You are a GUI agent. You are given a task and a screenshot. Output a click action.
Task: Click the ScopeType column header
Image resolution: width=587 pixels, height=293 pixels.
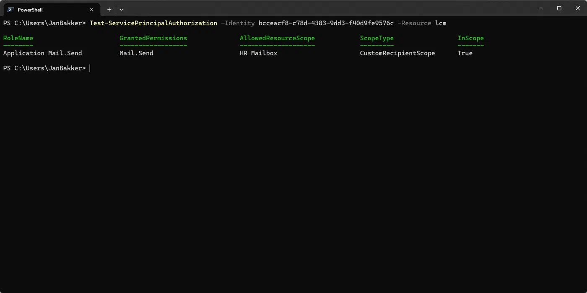point(377,38)
